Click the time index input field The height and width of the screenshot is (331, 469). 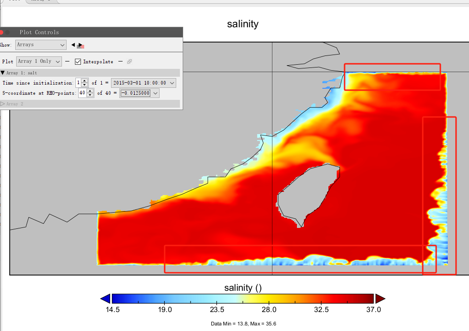pyautogui.click(x=79, y=83)
